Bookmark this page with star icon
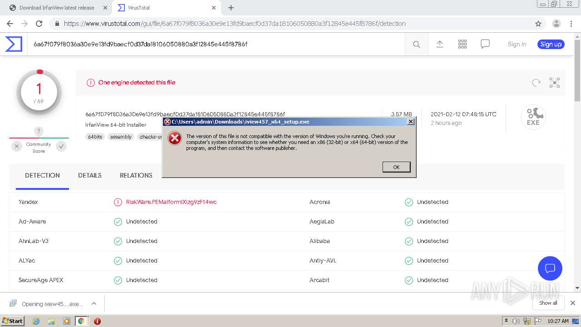The image size is (581, 327). click(538, 24)
